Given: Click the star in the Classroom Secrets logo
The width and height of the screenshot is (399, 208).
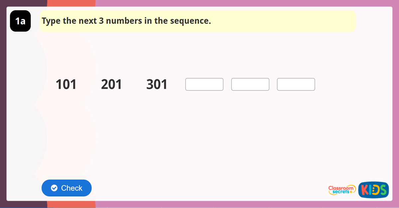Looking at the screenshot, I should pos(351,192).
